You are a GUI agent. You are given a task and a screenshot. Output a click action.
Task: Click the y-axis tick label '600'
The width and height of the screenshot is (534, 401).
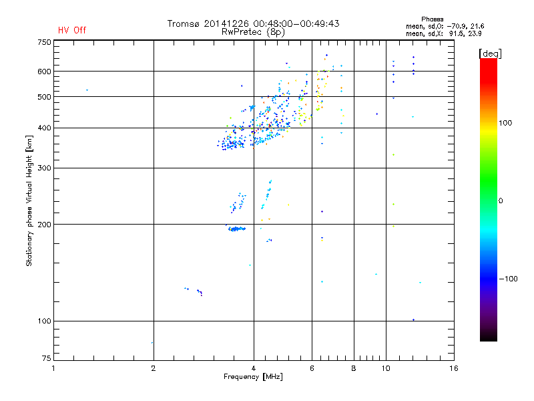click(44, 72)
